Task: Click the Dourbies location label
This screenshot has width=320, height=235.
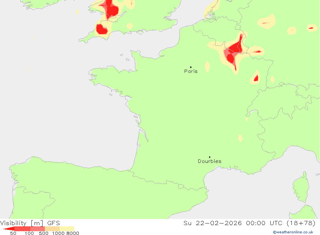Action: point(210,161)
